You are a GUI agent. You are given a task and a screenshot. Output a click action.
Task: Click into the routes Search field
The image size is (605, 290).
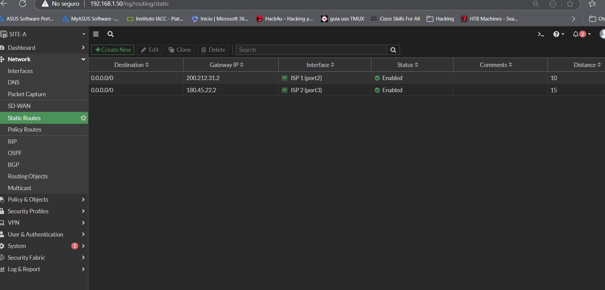pyautogui.click(x=311, y=50)
